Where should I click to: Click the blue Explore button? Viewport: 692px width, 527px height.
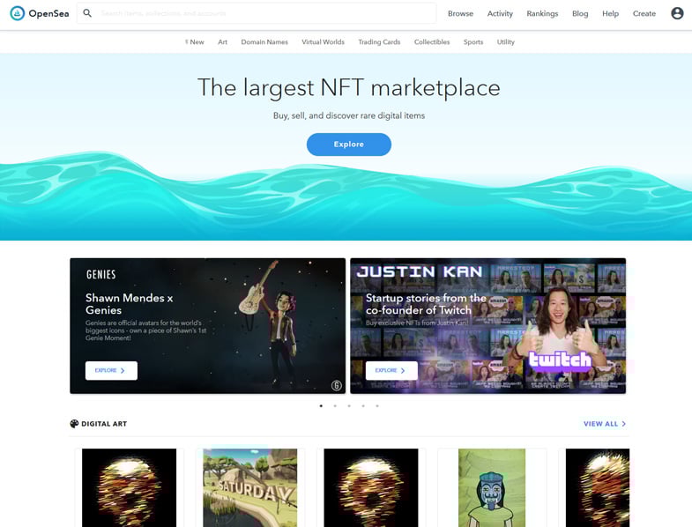click(x=349, y=145)
